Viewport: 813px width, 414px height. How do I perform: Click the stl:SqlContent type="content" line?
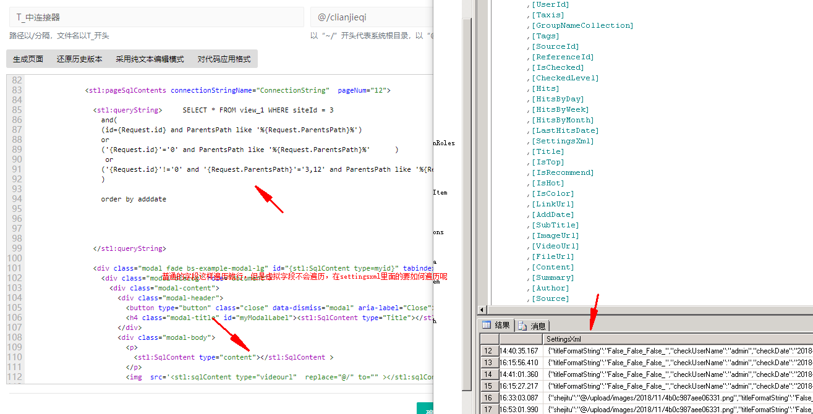234,357
